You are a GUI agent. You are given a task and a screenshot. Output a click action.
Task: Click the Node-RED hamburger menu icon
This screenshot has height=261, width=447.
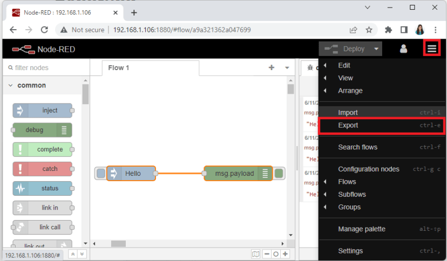(x=432, y=49)
